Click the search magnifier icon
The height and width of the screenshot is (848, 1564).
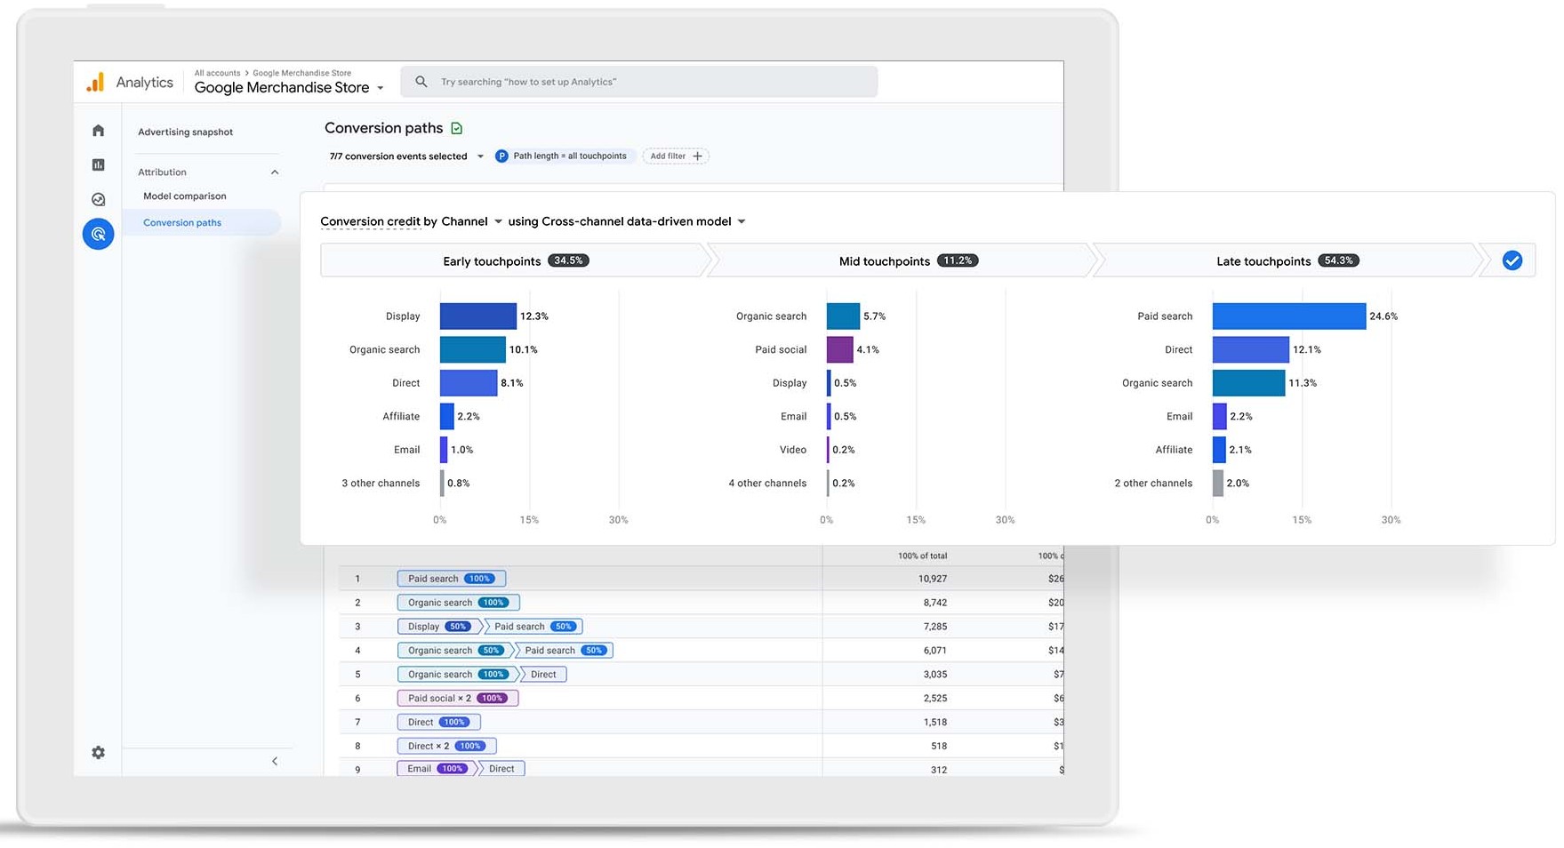click(x=421, y=82)
